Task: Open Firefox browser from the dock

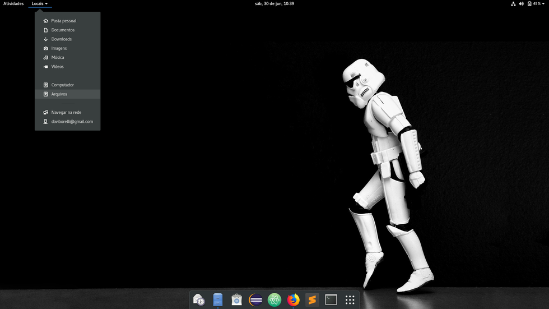Action: point(294,300)
